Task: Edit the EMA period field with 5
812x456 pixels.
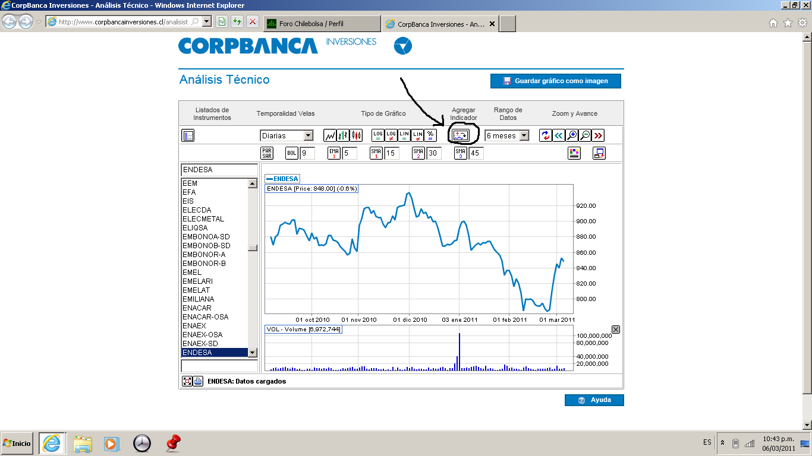Action: (x=350, y=153)
